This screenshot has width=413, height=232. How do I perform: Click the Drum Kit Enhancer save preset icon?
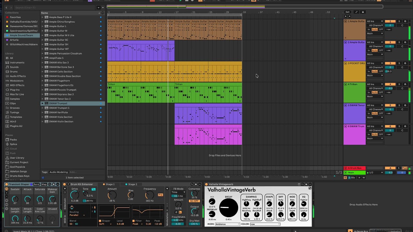tap(196, 184)
